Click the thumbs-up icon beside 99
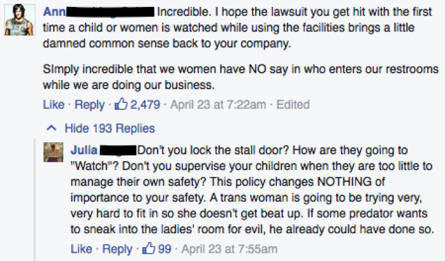 (148, 248)
